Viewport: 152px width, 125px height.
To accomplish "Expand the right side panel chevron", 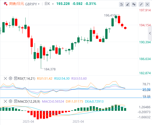I will pos(150,33).
